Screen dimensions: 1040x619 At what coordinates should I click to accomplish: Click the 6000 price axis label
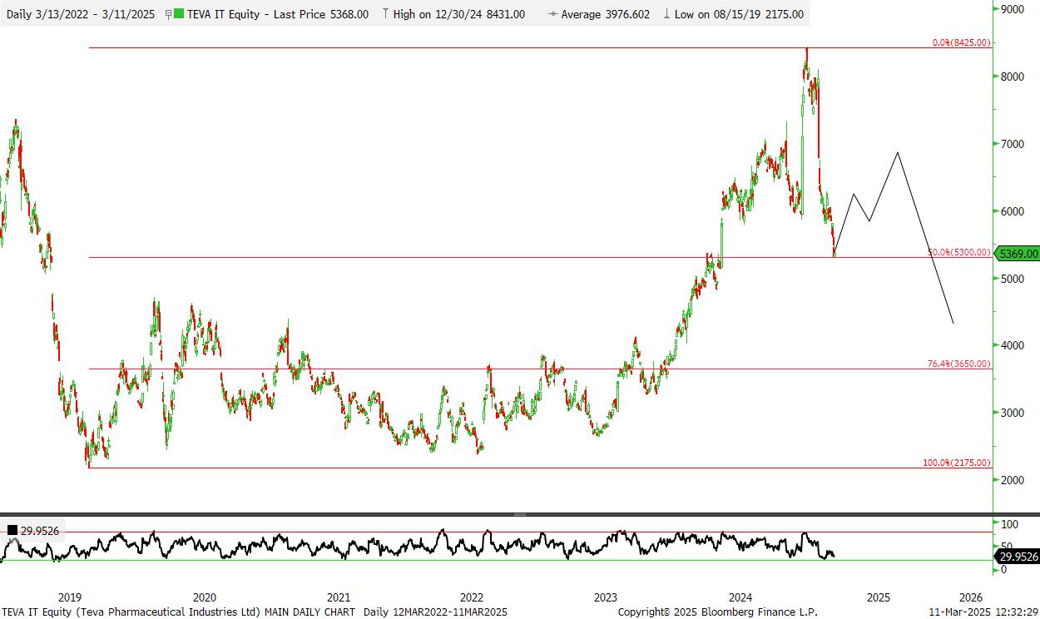point(1013,211)
